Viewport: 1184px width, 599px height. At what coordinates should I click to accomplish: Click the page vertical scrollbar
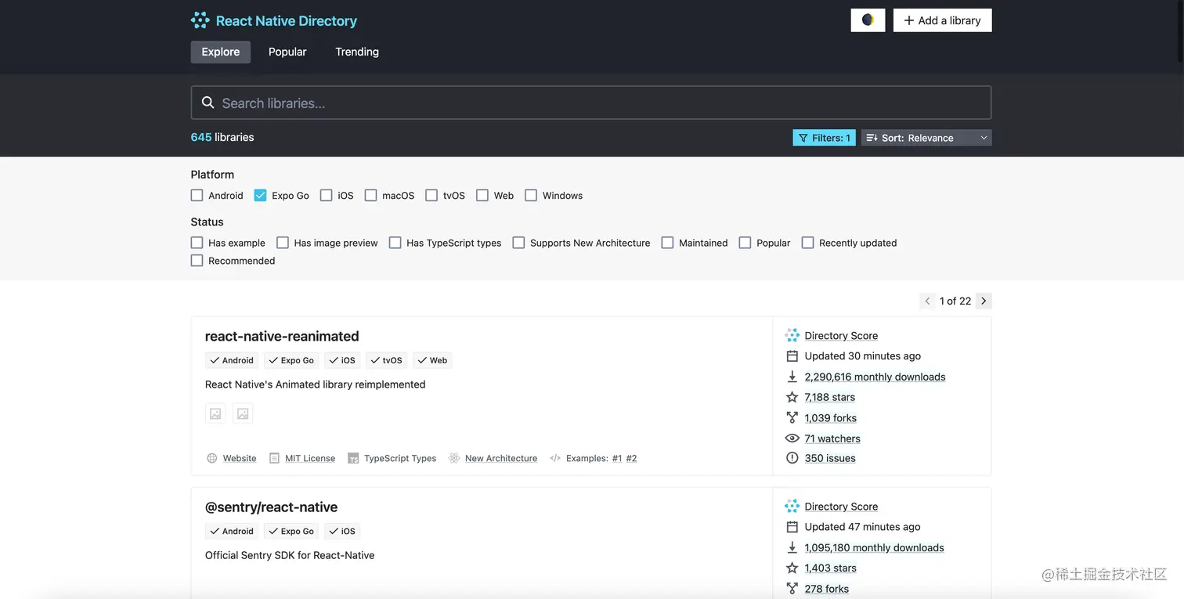pyautogui.click(x=1179, y=31)
